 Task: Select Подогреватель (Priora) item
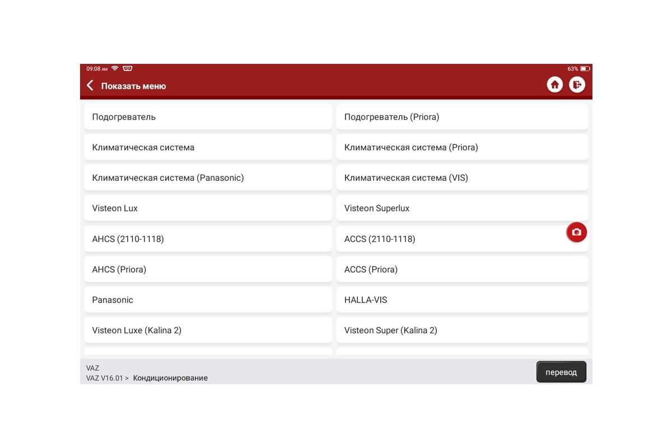(x=462, y=117)
